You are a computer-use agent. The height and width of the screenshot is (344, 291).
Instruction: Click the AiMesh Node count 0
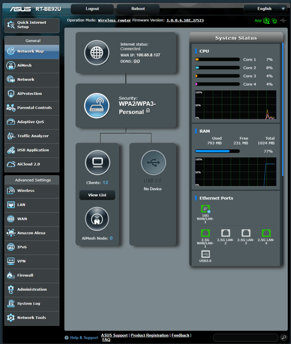coord(111,238)
